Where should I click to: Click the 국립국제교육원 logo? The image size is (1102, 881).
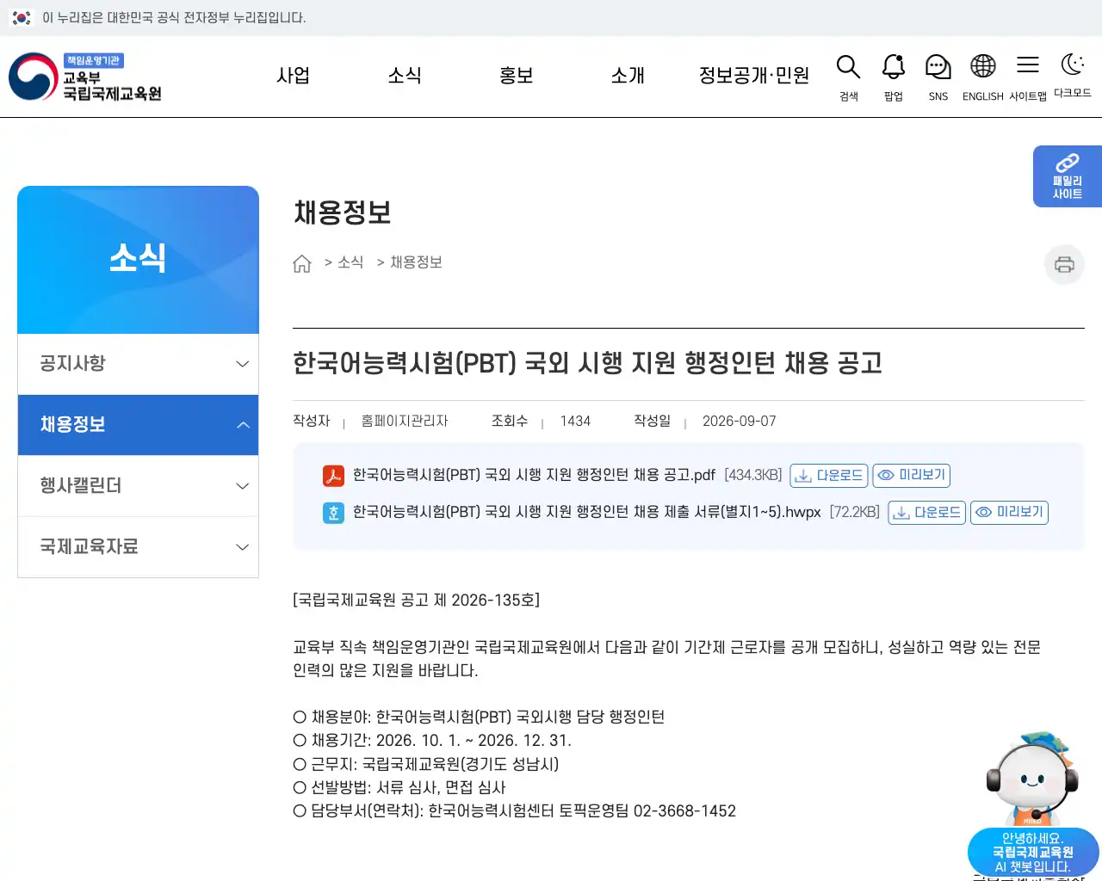pyautogui.click(x=85, y=77)
